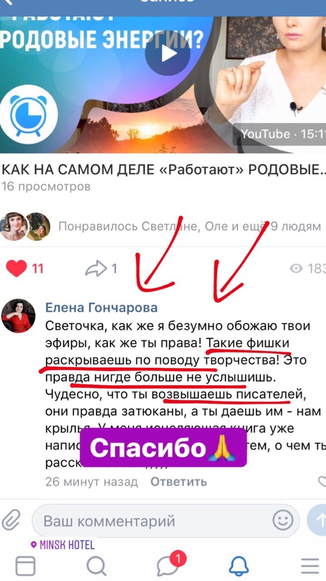Tap the Minsk Hotel location tag

point(62,544)
